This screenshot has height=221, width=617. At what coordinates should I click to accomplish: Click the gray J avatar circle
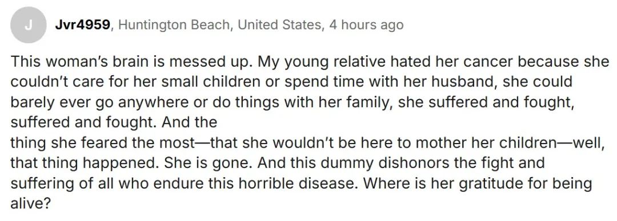point(28,24)
